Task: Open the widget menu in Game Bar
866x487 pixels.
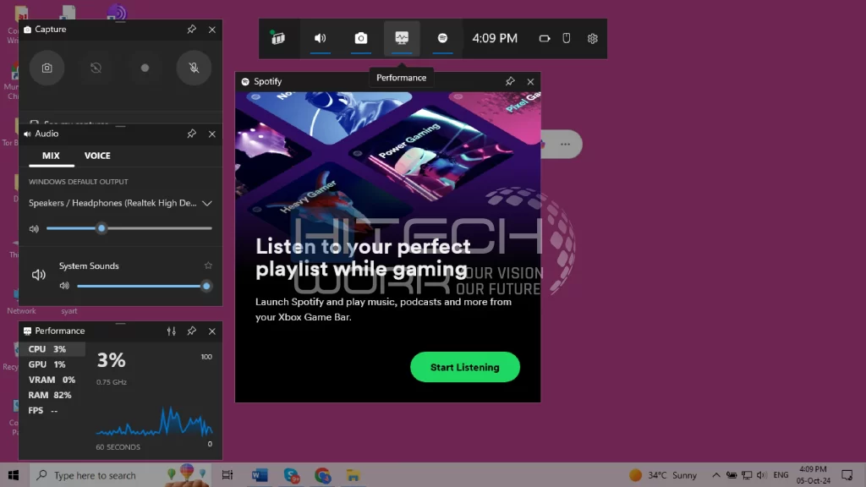Action: [x=277, y=38]
